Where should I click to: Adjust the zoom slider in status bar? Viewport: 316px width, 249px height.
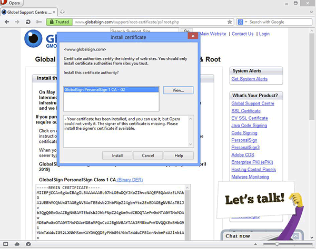coord(277,244)
